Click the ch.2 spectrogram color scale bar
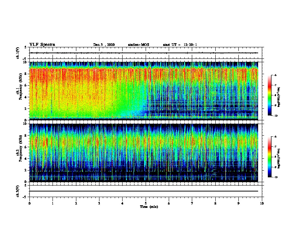The height and width of the screenshot is (228, 295). [269, 157]
